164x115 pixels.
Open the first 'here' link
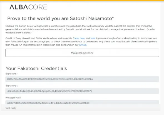point(76,38)
